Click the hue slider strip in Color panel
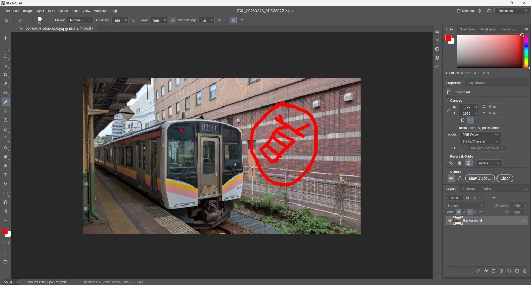 [526, 52]
